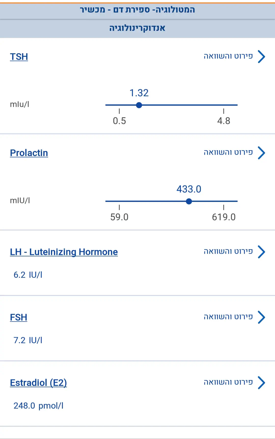Expand Prolactin details chevron arrow
This screenshot has width=275, height=439.
click(x=261, y=153)
